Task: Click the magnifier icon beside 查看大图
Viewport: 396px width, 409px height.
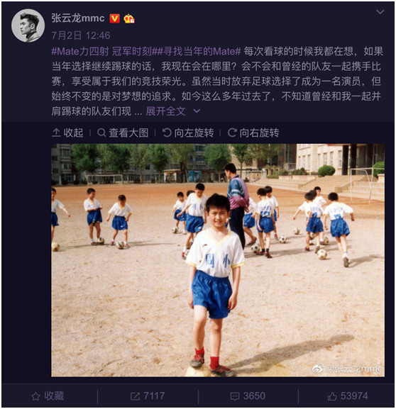Action: pyautogui.click(x=101, y=133)
